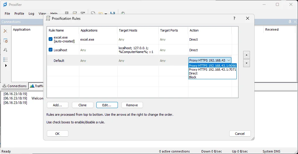
Task: Click the list view sidebar icon
Action: point(6,59)
